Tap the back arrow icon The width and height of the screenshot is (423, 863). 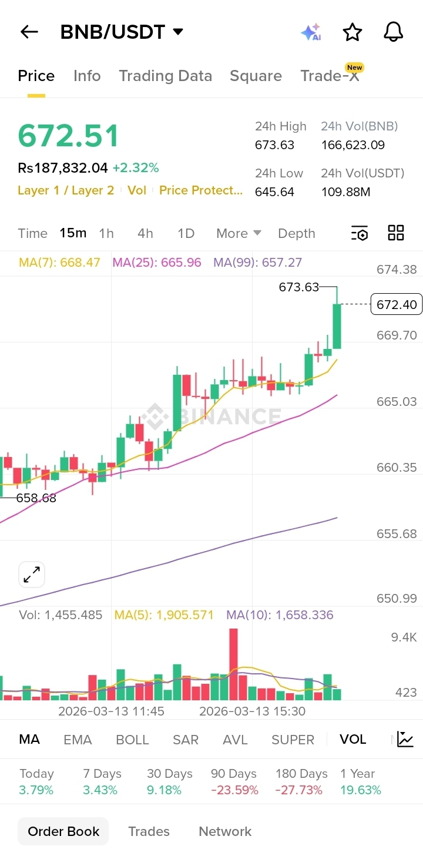(x=29, y=32)
